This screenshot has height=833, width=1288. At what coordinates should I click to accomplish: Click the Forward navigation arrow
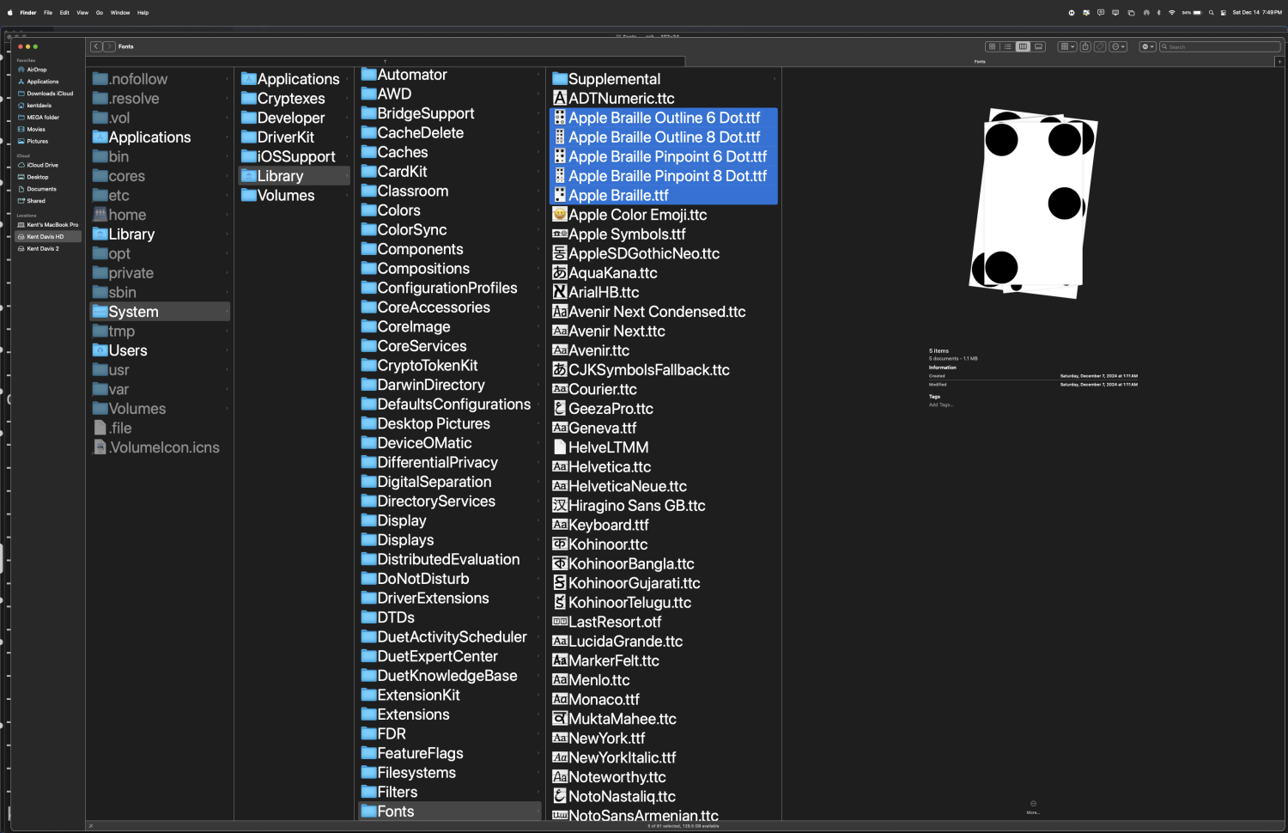[109, 46]
